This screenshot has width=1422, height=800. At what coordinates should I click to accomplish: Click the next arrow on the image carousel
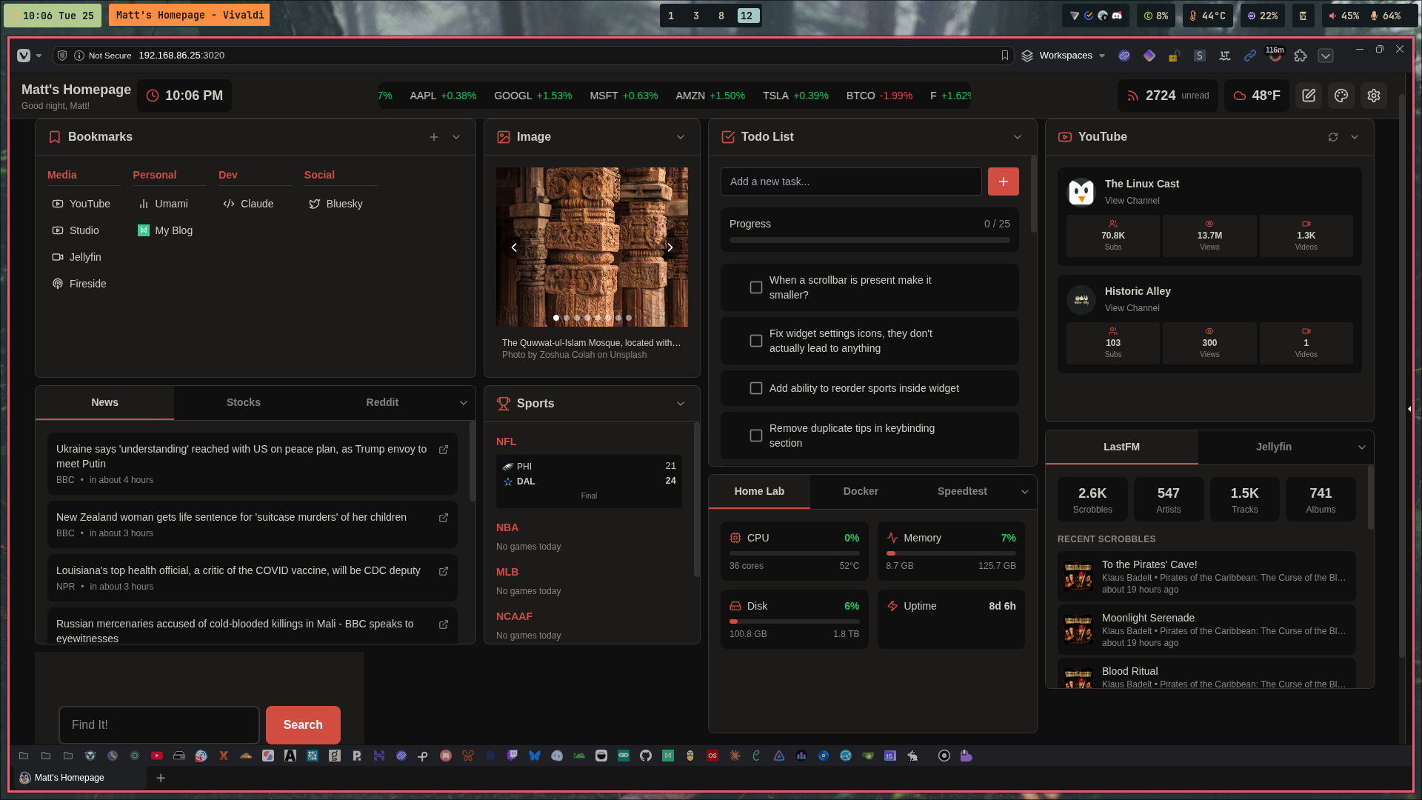(670, 247)
